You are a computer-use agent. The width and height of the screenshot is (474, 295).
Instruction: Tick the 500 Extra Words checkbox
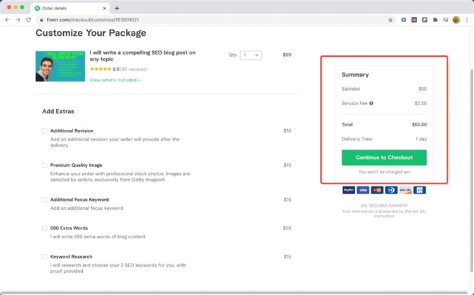coord(45,228)
